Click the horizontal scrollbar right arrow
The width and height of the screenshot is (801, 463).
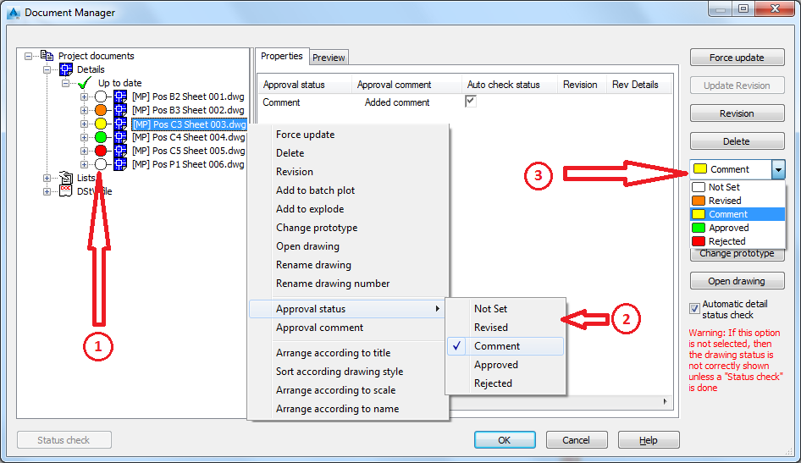click(665, 401)
